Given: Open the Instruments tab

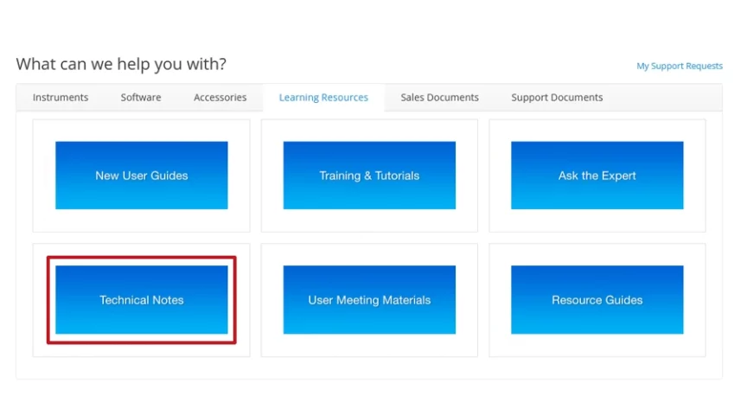Looking at the screenshot, I should coord(61,98).
